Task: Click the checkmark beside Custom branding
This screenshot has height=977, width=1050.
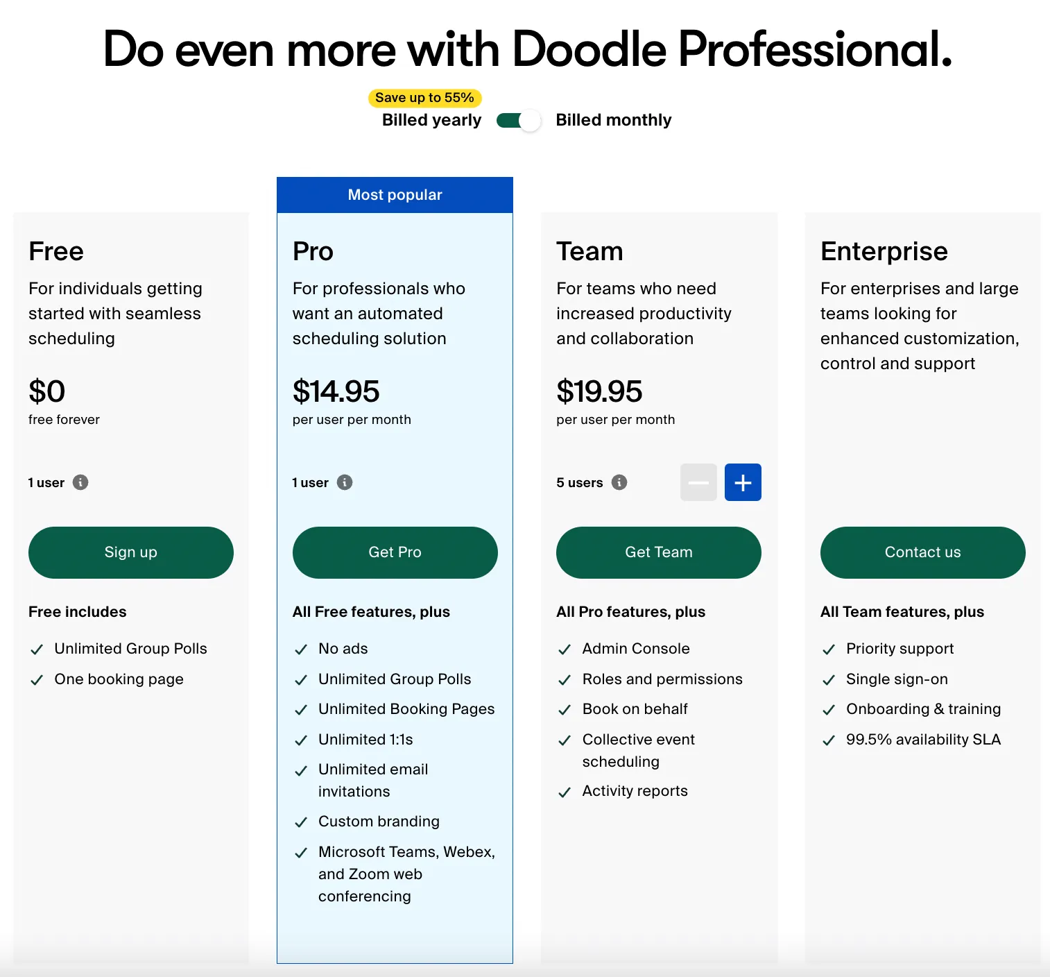Action: [301, 822]
